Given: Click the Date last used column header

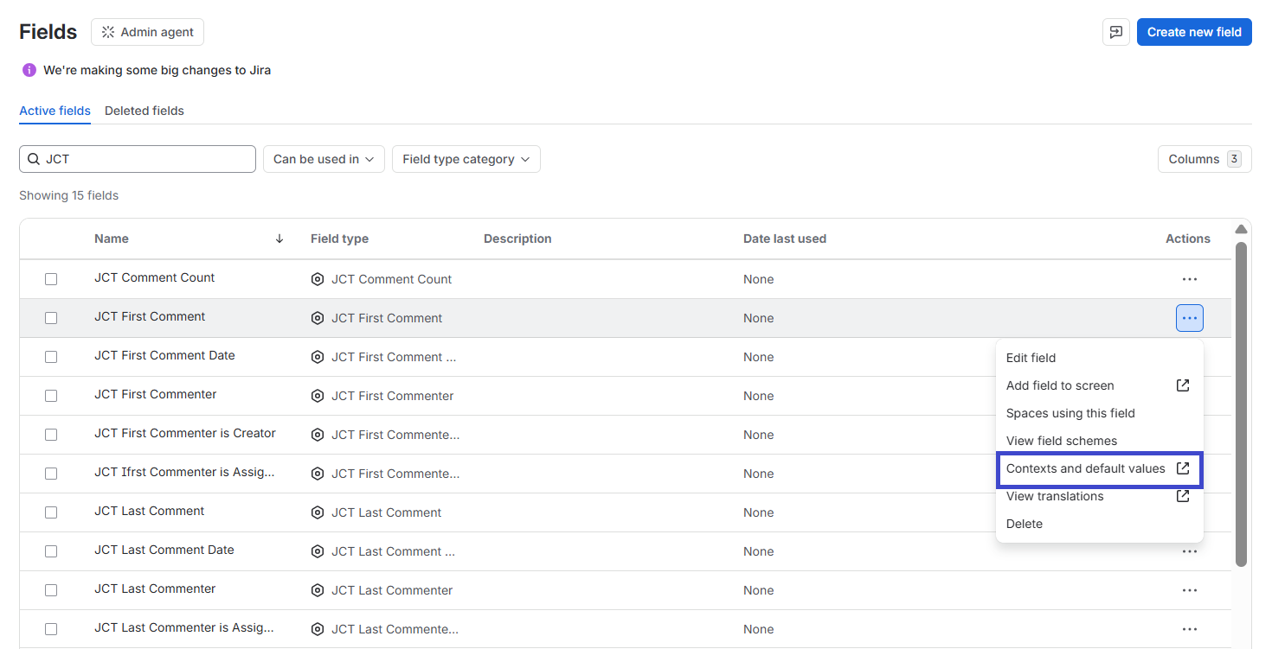Looking at the screenshot, I should (785, 239).
